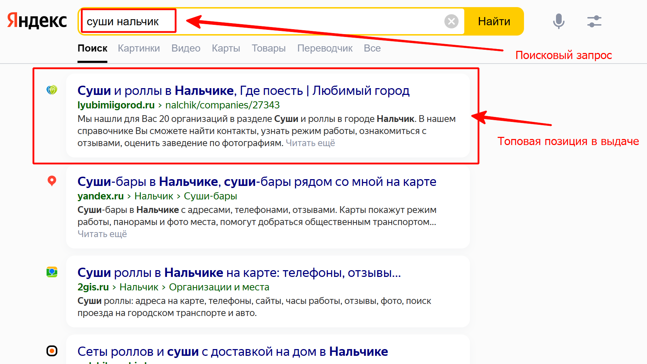Click the yandex.ru domain link

pyautogui.click(x=101, y=196)
